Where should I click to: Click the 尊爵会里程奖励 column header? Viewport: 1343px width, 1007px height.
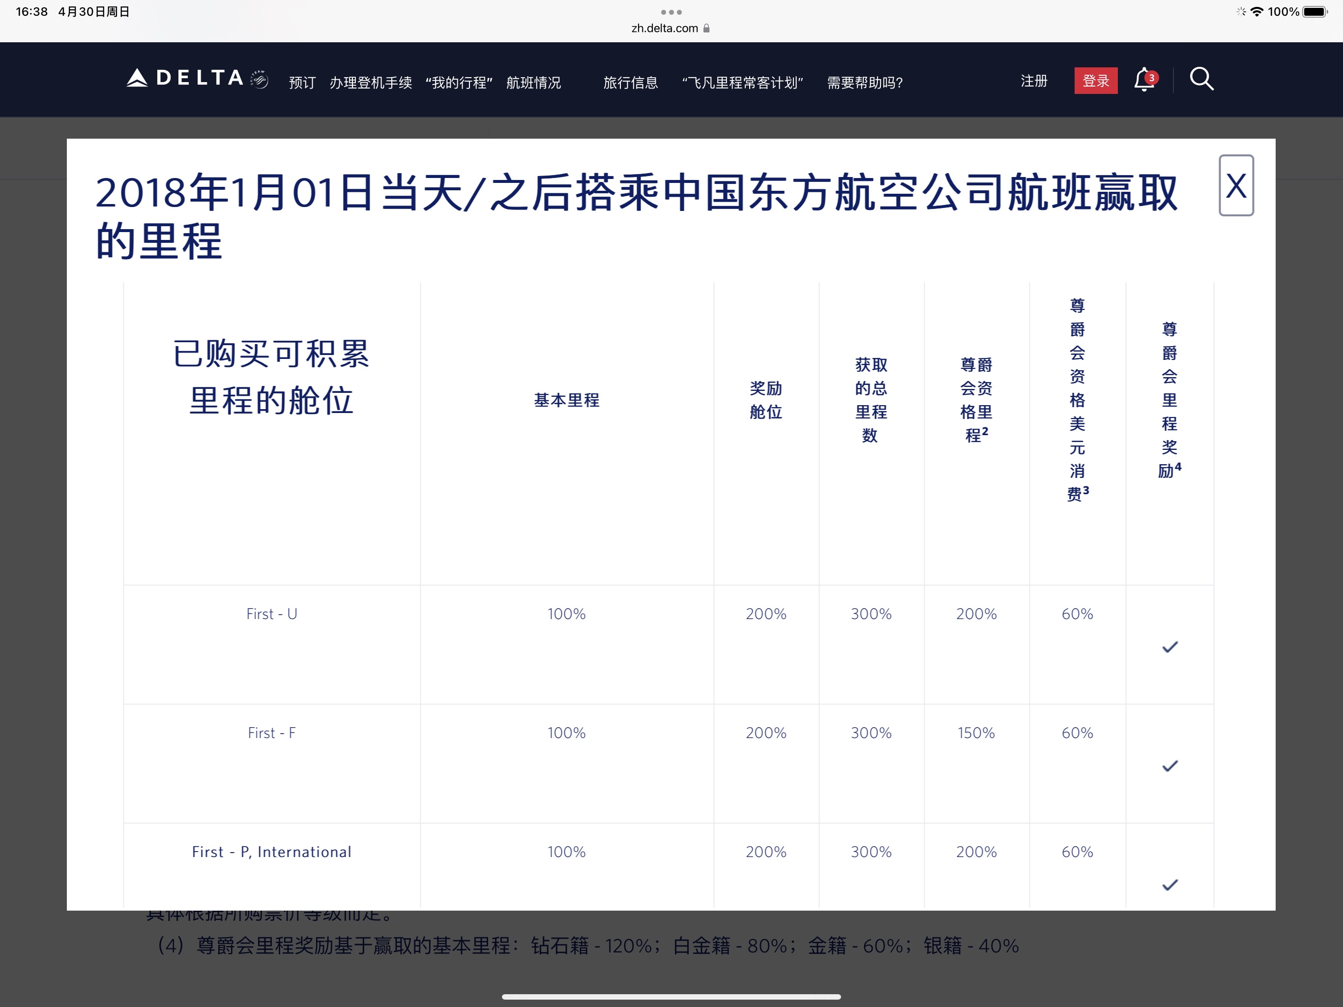point(1169,400)
